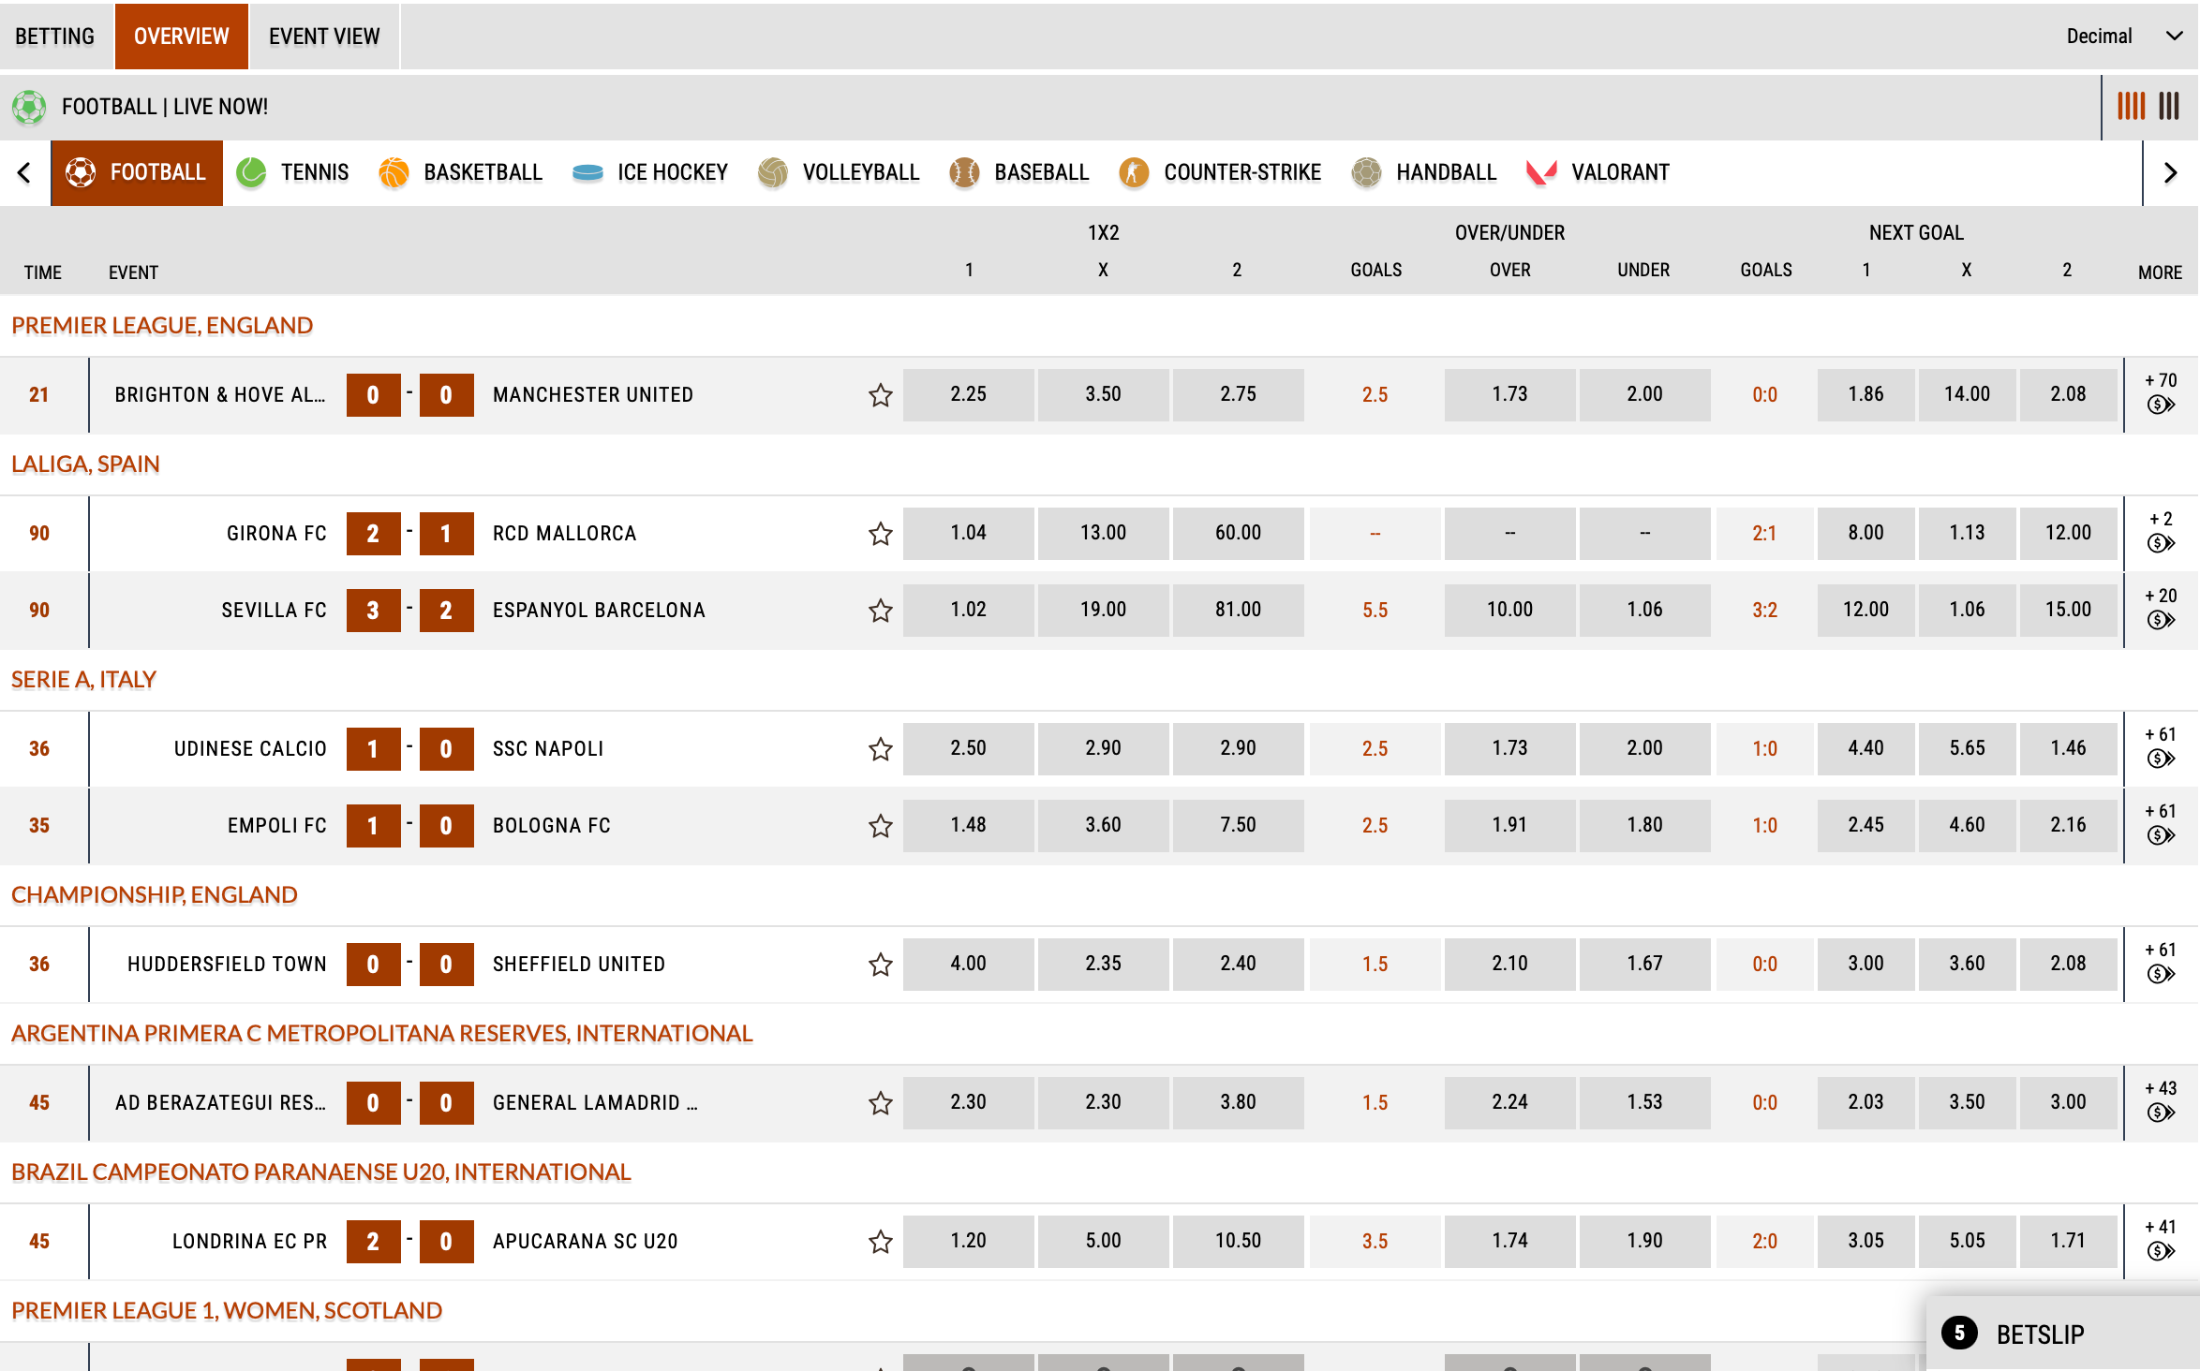Select the Valorant sport tab
Image resolution: width=2200 pixels, height=1371 pixels.
(1598, 172)
